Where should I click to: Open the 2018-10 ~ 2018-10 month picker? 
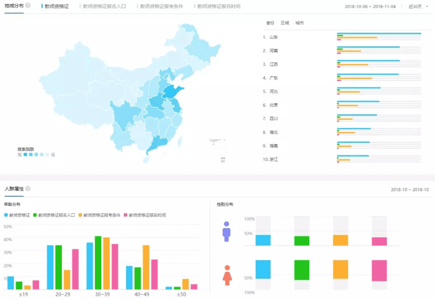point(409,190)
